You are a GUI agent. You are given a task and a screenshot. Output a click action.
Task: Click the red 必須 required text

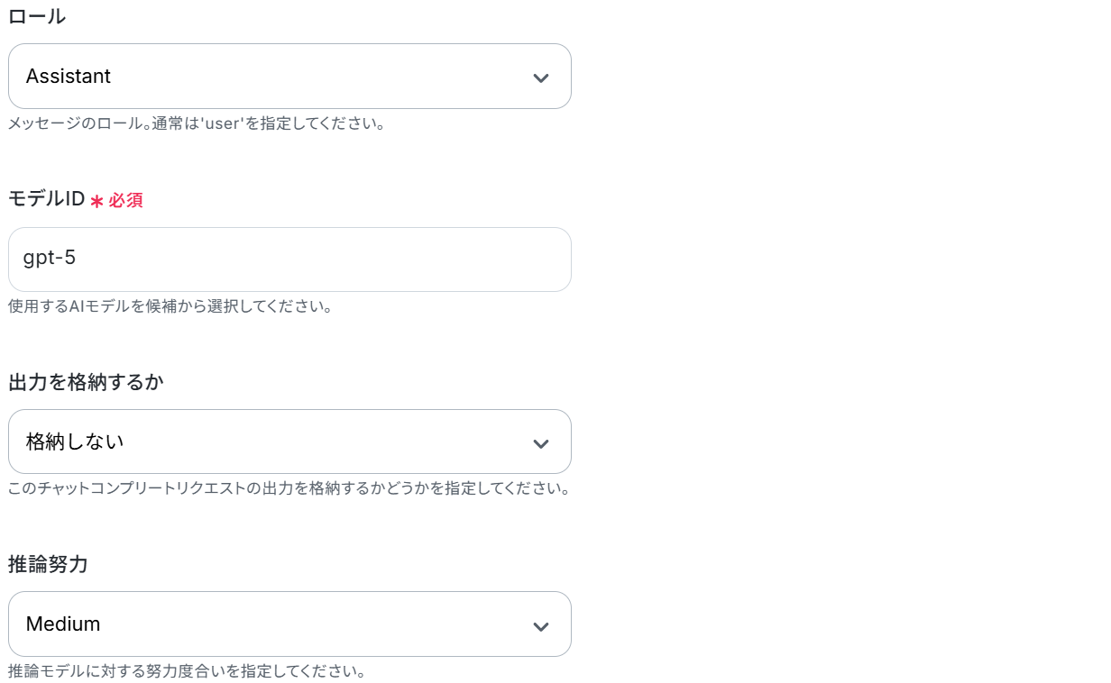click(126, 200)
